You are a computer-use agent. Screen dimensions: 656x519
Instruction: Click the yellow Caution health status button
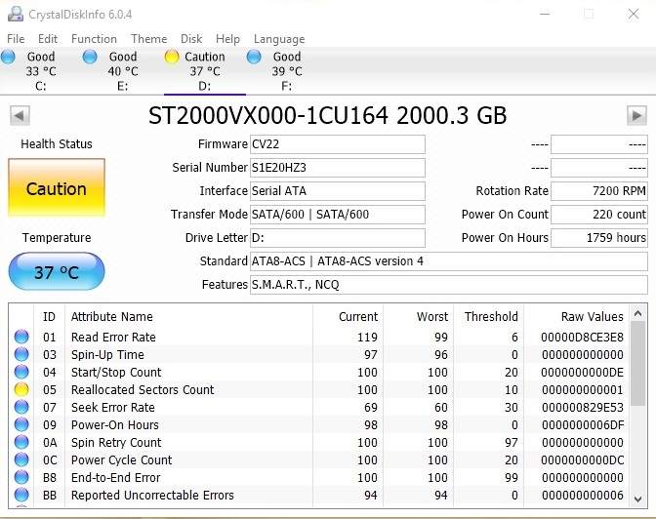click(57, 187)
